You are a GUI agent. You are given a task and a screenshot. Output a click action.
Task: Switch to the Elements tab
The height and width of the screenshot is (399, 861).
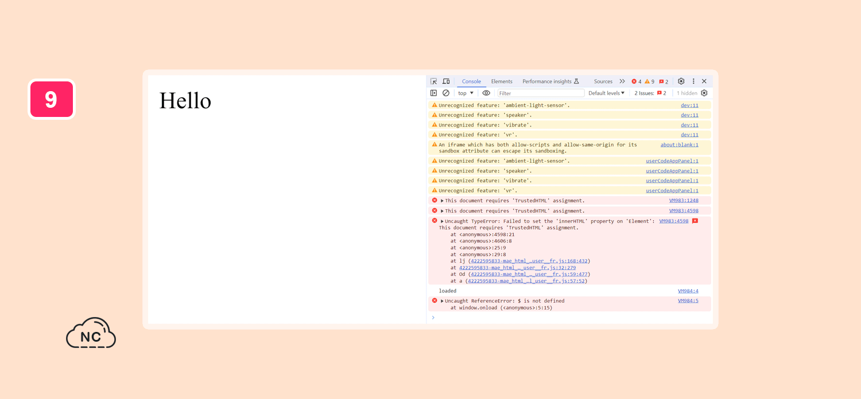point(502,81)
